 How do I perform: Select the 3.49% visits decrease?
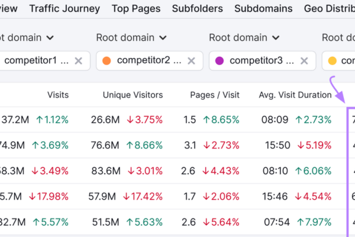pyautogui.click(x=50, y=171)
